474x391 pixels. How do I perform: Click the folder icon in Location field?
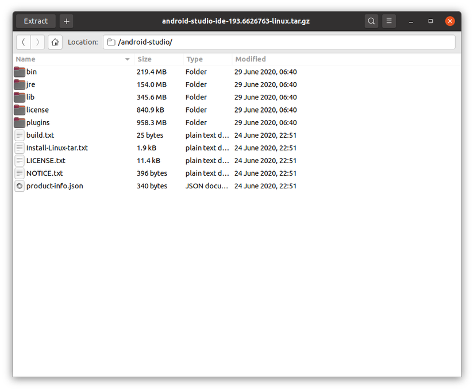(111, 42)
